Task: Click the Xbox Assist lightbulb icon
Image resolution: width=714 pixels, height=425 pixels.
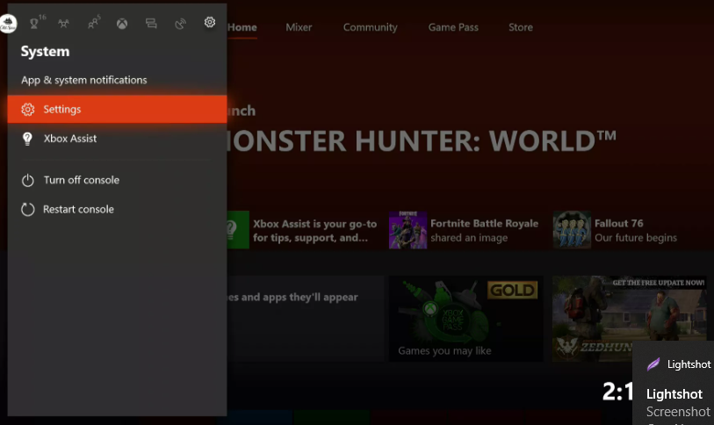Action: pos(27,139)
